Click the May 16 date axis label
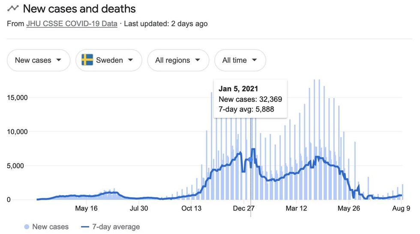Screen dimensions: 420x234 [87, 208]
